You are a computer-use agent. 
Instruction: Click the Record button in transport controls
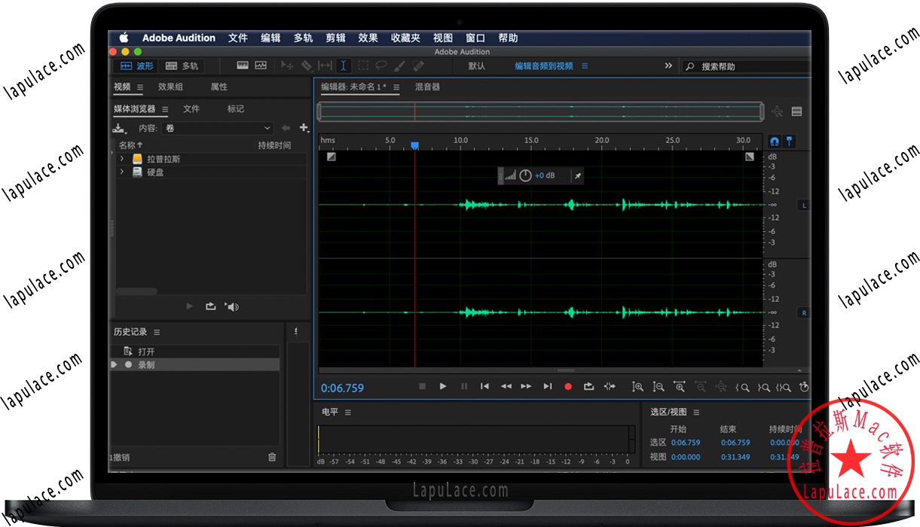pyautogui.click(x=570, y=386)
